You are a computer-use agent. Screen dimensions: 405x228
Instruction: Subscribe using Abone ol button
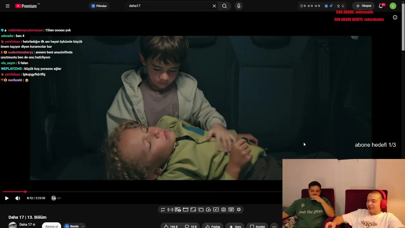(x=52, y=226)
